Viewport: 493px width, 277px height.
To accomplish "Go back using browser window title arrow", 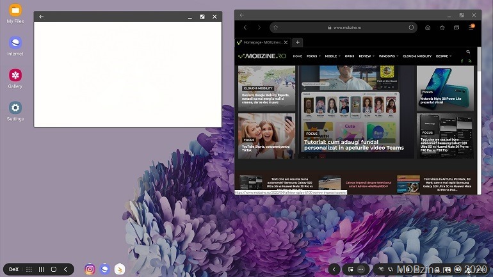I will 242,15.
